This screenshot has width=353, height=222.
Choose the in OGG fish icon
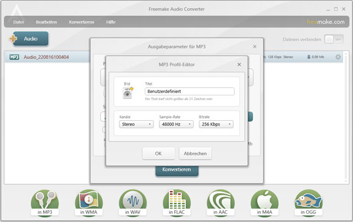[x=308, y=203]
